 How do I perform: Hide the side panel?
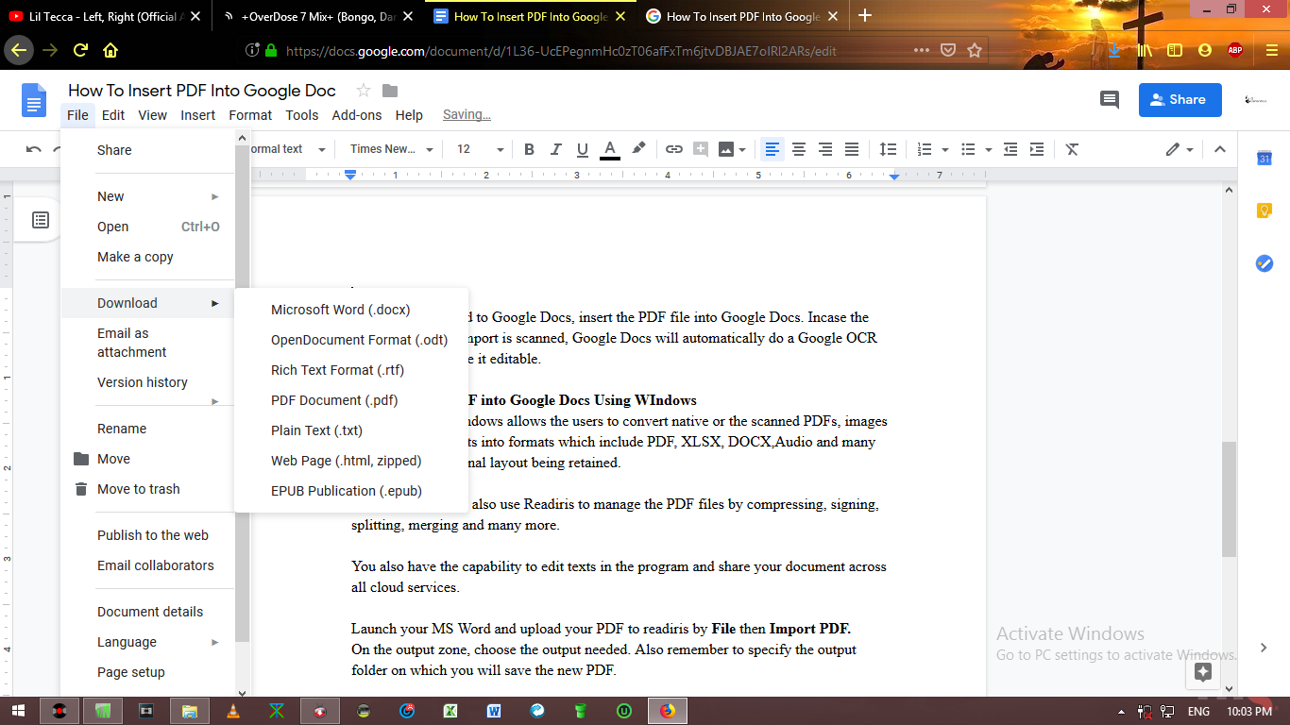pos(1264,647)
